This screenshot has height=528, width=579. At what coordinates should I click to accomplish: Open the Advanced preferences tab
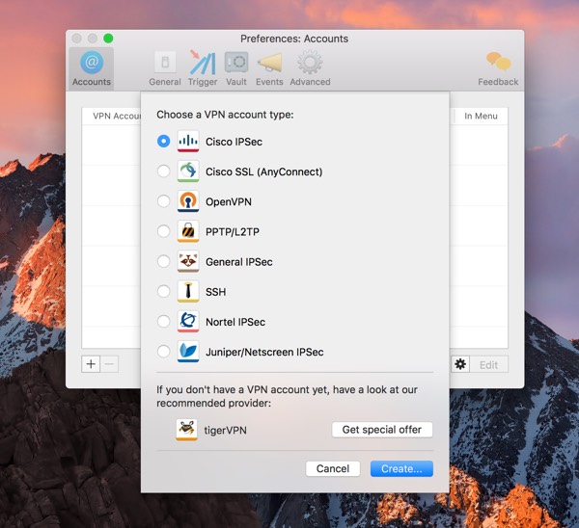310,69
